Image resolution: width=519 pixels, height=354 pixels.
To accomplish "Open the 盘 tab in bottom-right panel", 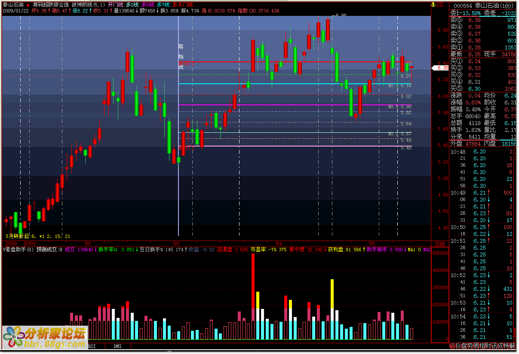I will coord(464,345).
